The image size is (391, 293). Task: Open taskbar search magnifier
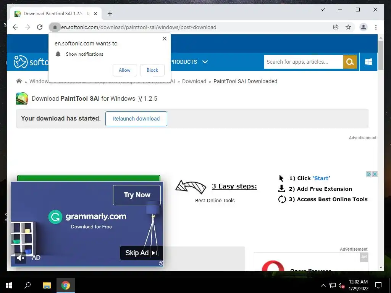27,285
